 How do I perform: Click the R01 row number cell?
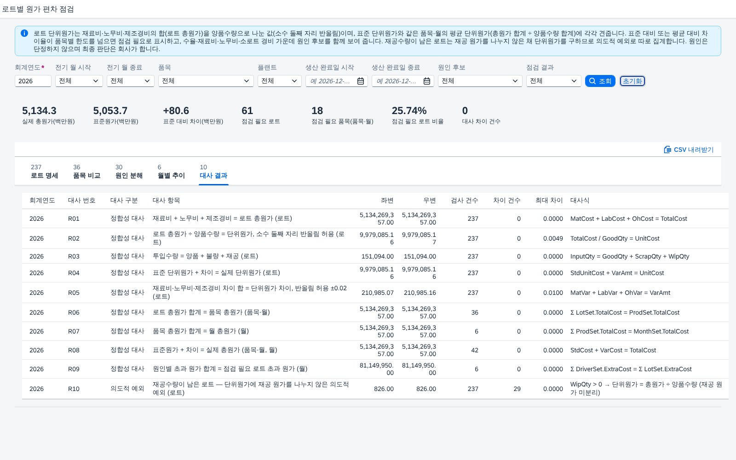click(x=74, y=218)
